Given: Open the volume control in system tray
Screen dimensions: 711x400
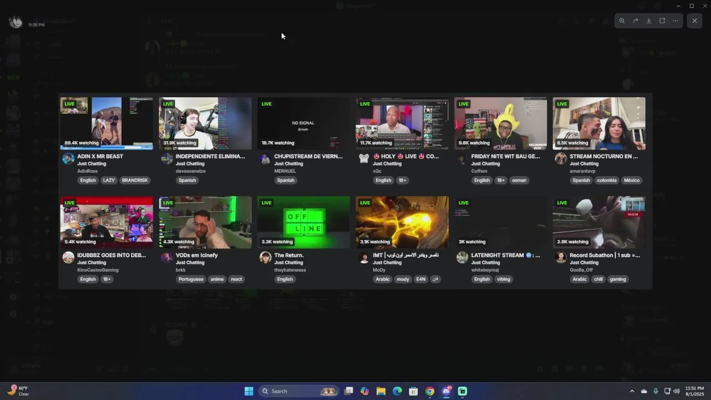Looking at the screenshot, I should pos(676,391).
